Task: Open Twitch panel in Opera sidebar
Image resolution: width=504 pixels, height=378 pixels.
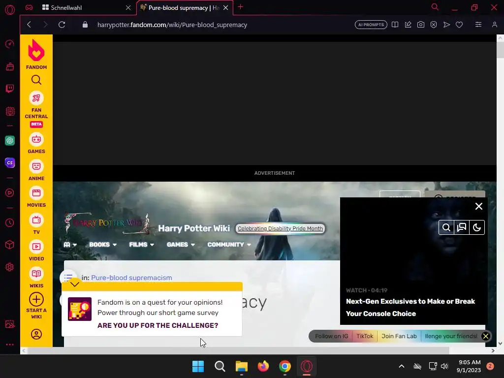Action: tap(10, 89)
